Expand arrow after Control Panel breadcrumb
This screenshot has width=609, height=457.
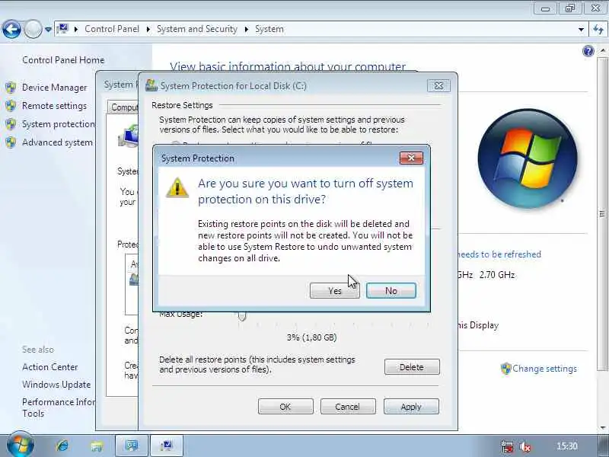click(x=148, y=29)
